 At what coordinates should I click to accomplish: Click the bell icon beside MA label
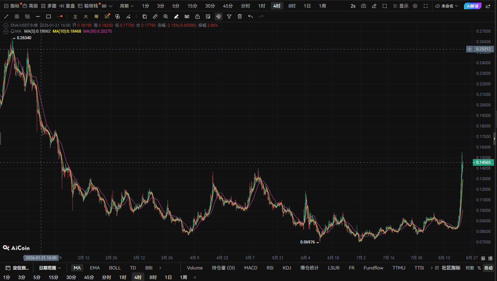[x=13, y=31]
